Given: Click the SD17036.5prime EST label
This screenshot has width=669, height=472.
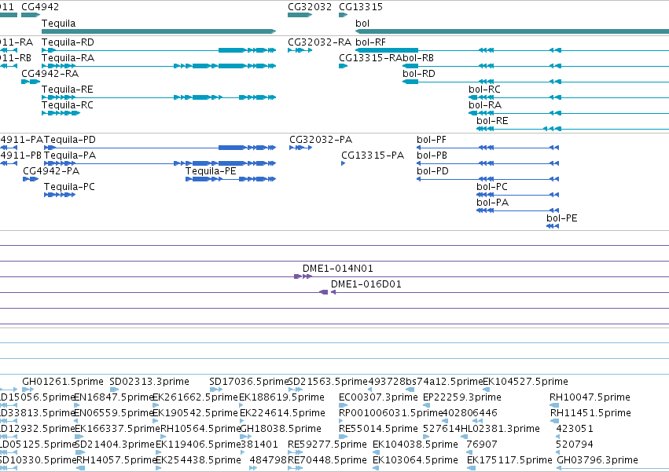Looking at the screenshot, I should tap(249, 382).
